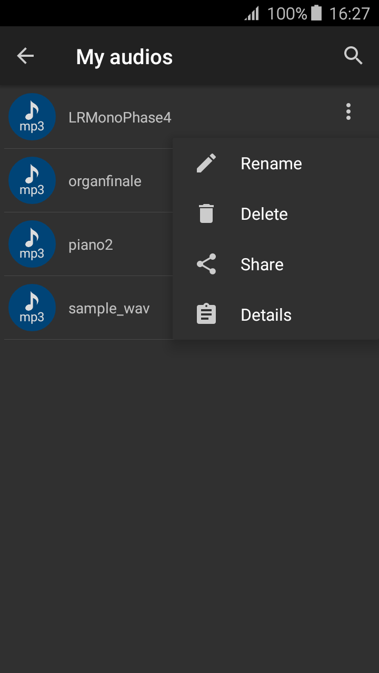Viewport: 379px width, 673px height.
Task: Click the Share icon in the menu
Action: (206, 264)
